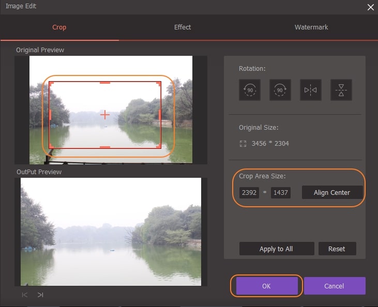Screen dimensions: 378x307
Task: Click the top-middle crop handle
Action: click(105, 82)
